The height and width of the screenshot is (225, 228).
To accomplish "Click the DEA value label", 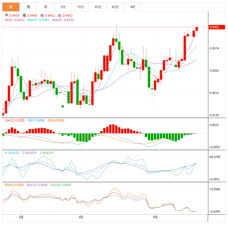I will (56, 120).
